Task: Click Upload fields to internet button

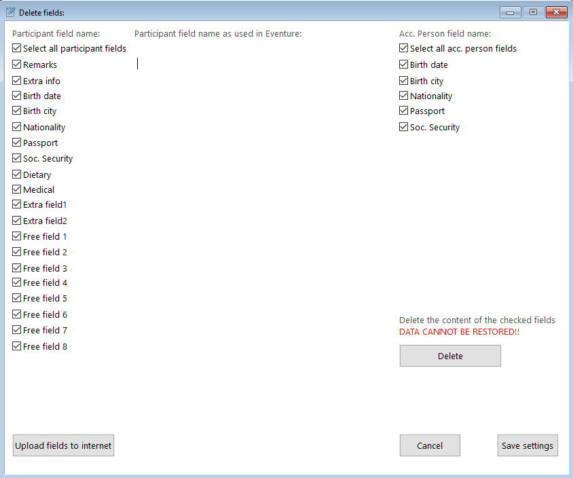Action: (63, 445)
